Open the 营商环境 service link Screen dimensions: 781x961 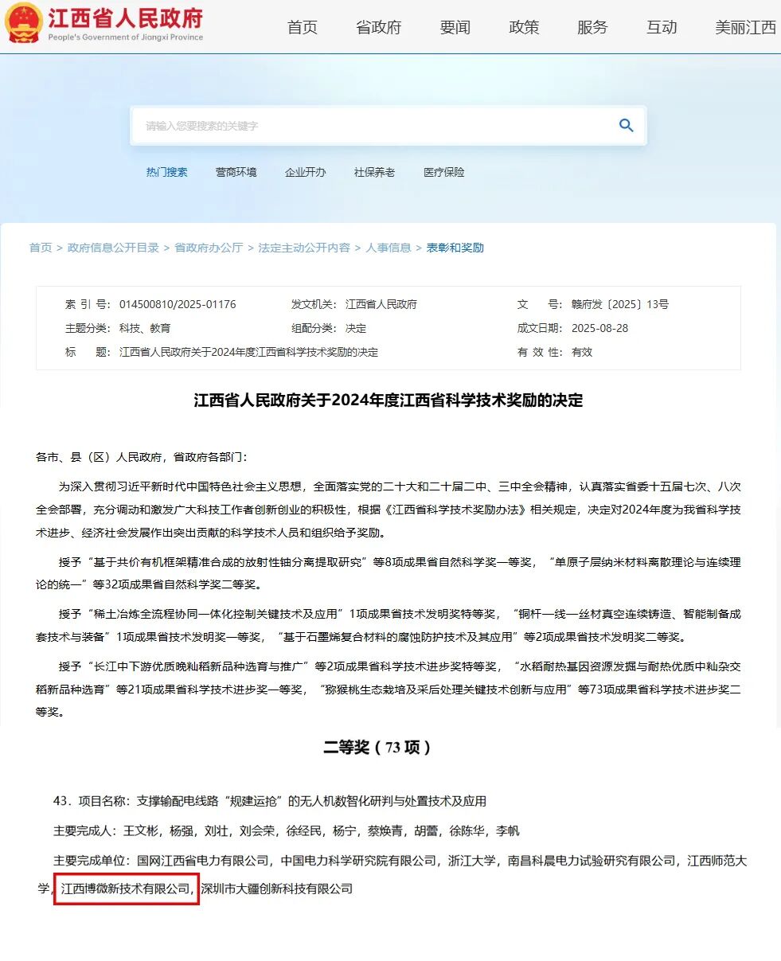tap(236, 173)
